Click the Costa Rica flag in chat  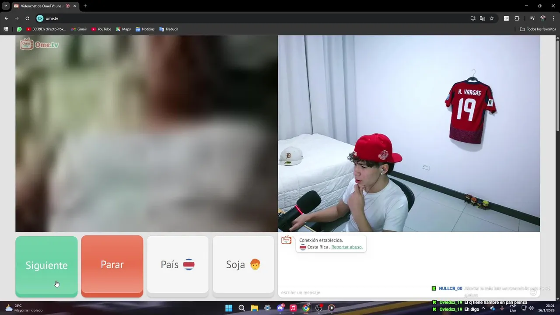point(303,247)
